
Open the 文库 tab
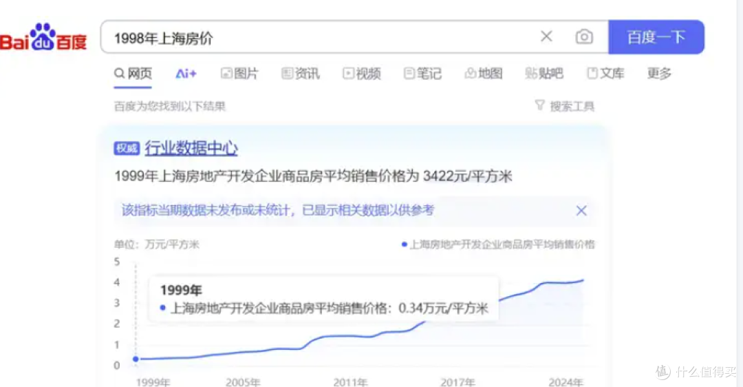(x=605, y=74)
